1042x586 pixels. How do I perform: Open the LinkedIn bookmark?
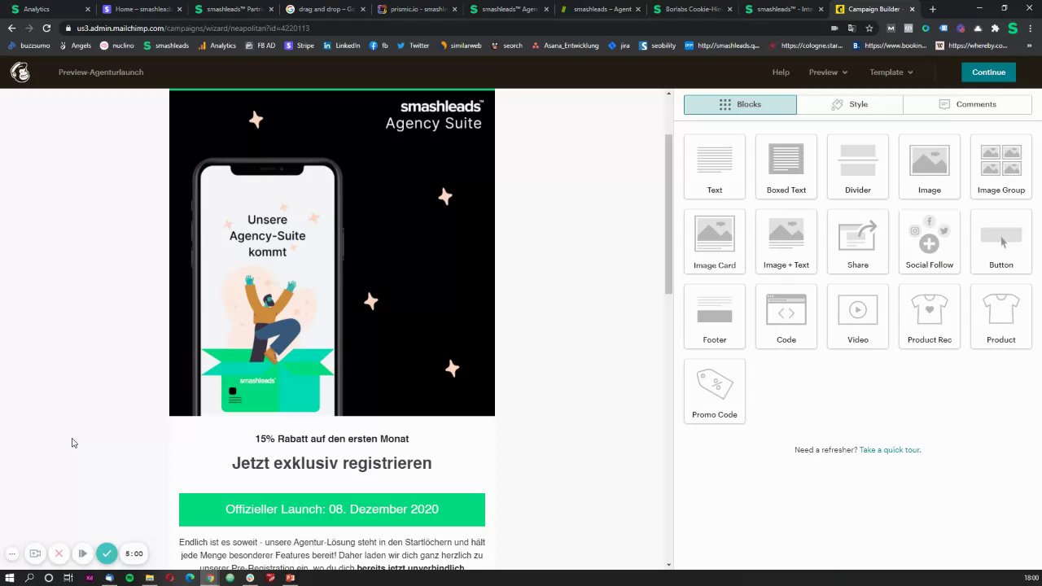pos(342,46)
